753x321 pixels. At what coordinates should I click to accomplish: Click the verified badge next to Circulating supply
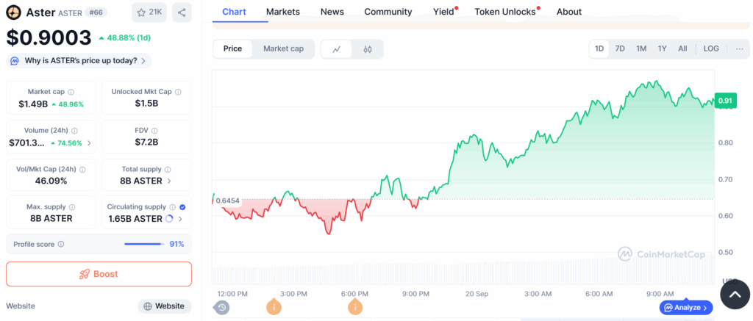(182, 207)
